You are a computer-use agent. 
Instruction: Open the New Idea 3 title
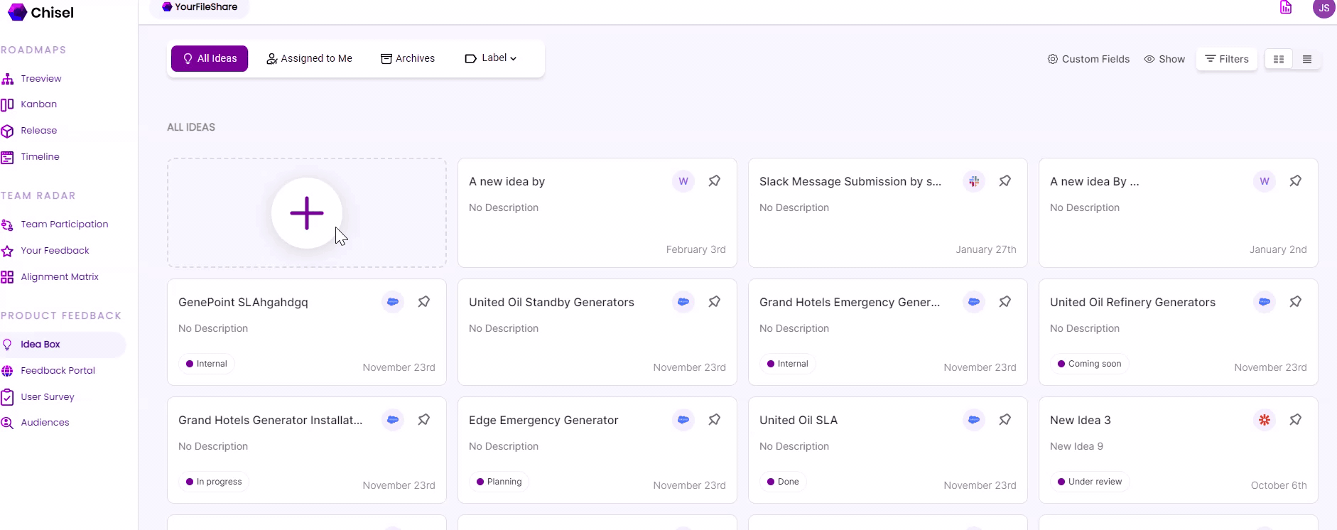(1081, 420)
